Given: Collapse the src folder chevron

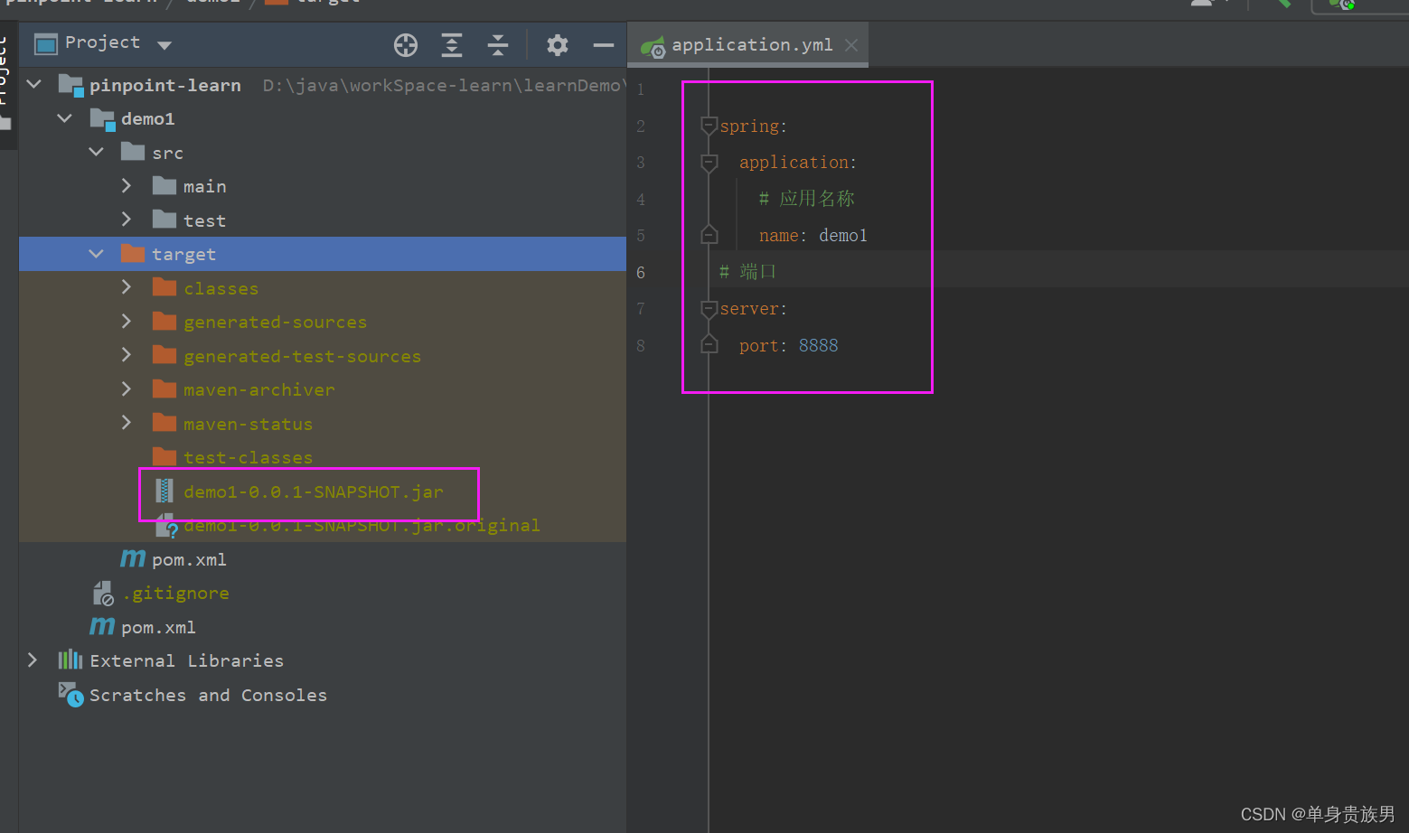Looking at the screenshot, I should (x=97, y=153).
